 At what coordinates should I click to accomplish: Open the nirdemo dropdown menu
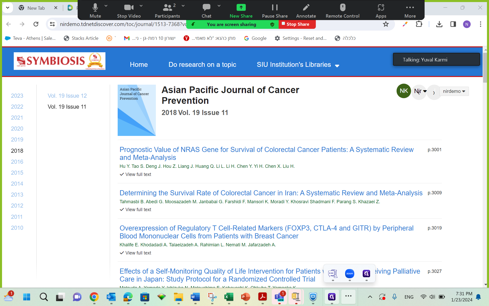[454, 91]
